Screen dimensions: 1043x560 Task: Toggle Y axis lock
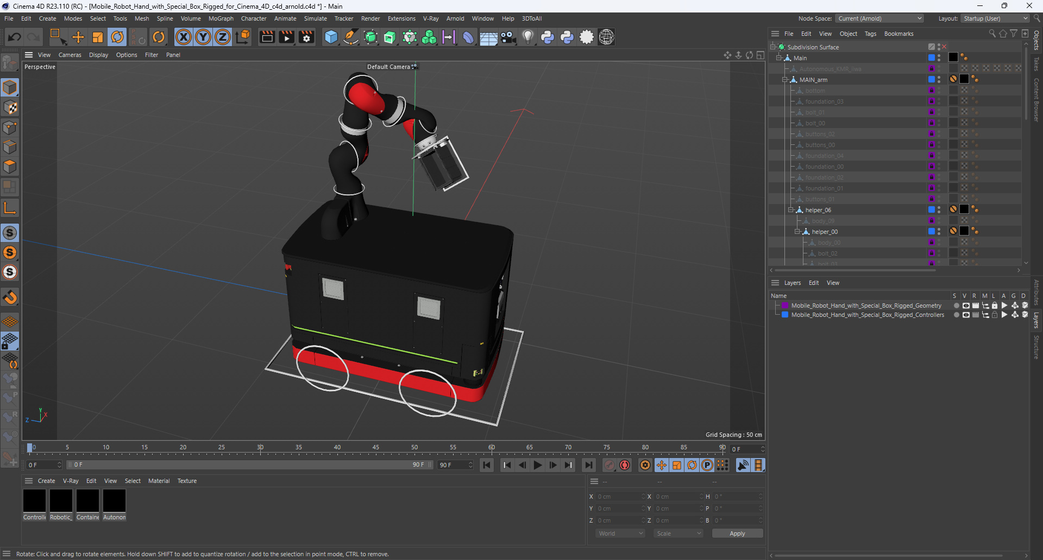pos(203,37)
